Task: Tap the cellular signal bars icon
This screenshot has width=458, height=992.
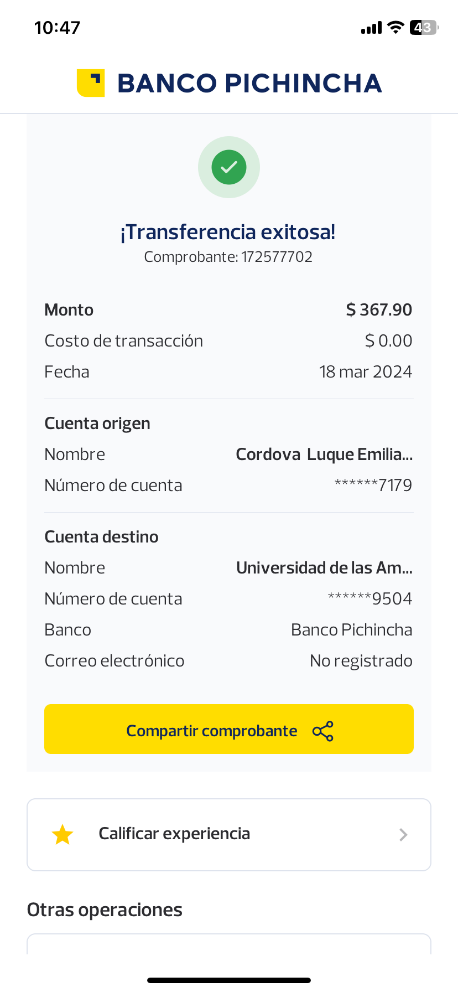Action: (371, 28)
